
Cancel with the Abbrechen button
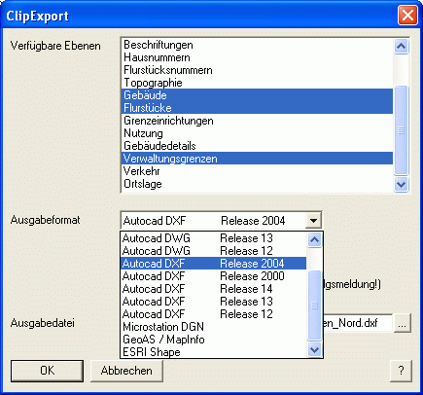pyautogui.click(x=126, y=371)
